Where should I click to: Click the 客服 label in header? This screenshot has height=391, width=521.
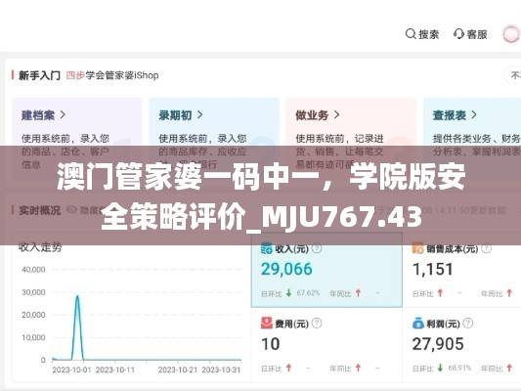(x=477, y=34)
